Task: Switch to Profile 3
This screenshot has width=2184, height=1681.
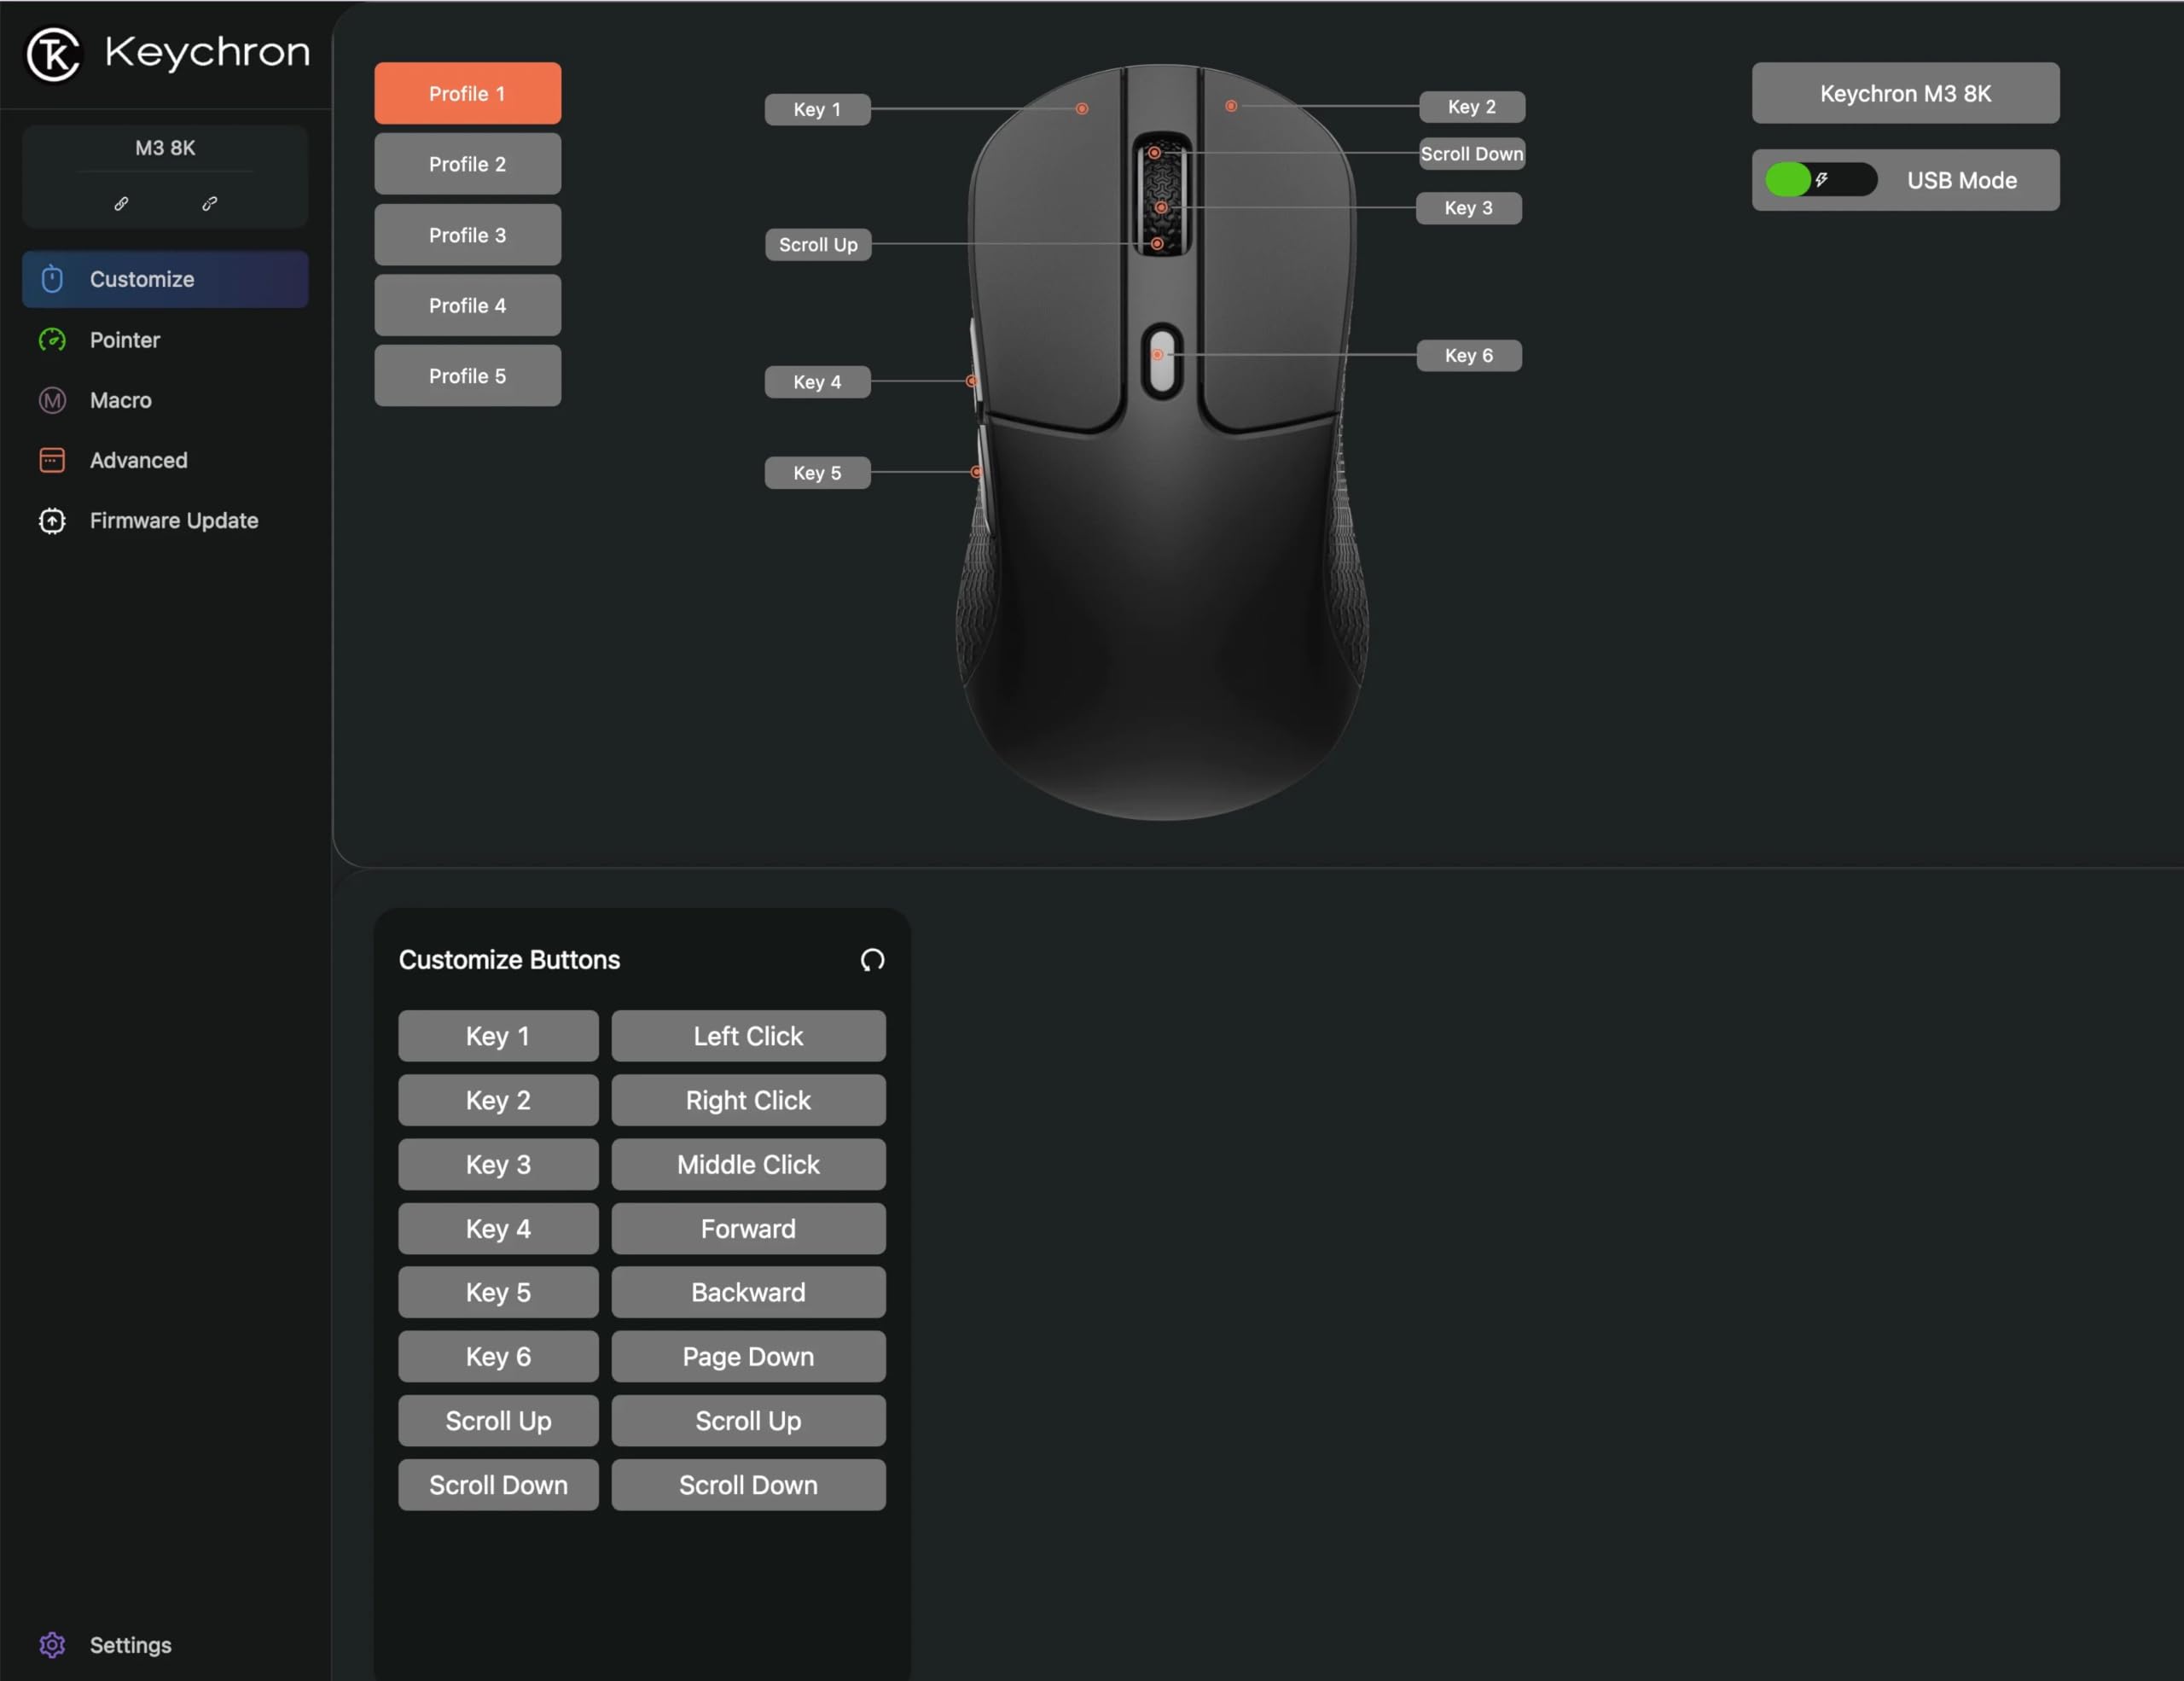Action: pyautogui.click(x=468, y=235)
